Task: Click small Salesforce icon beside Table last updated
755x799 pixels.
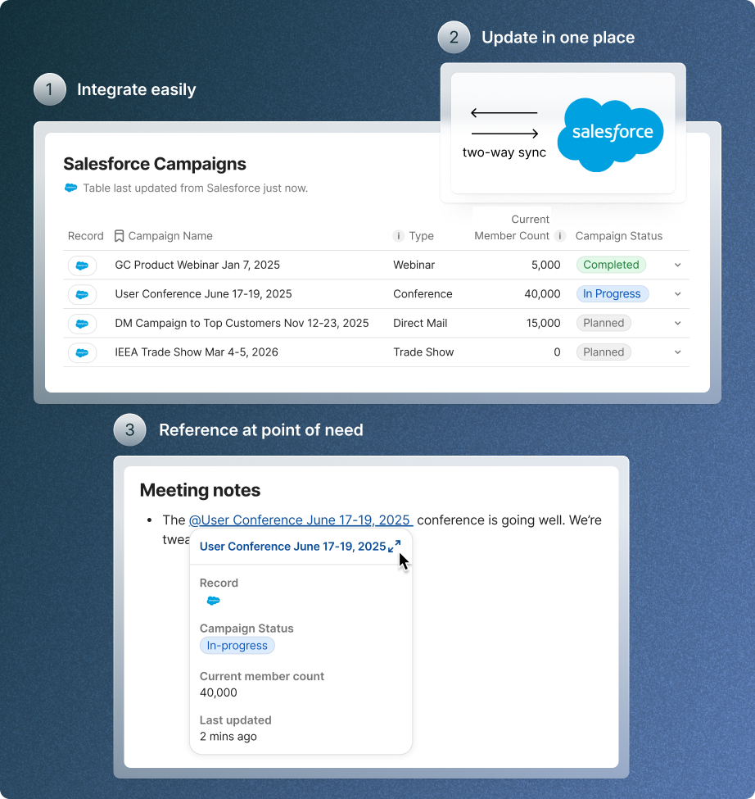Action: 70,188
